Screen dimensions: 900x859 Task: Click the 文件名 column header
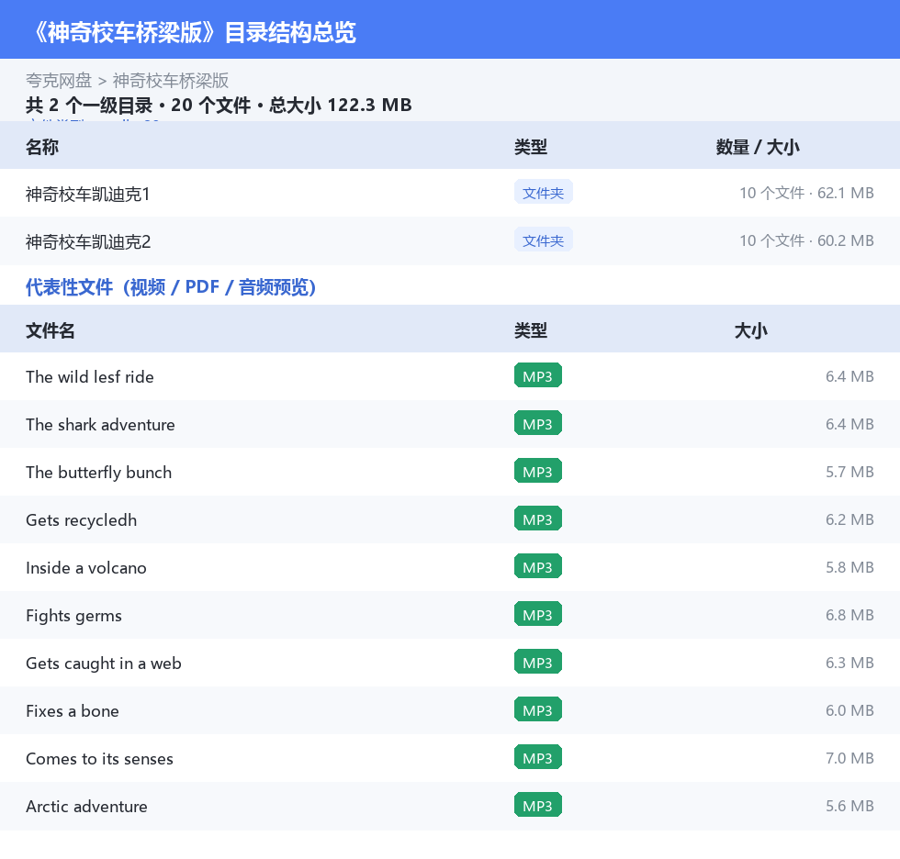[50, 331]
